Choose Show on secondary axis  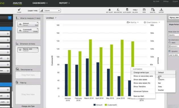pos(143,76)
